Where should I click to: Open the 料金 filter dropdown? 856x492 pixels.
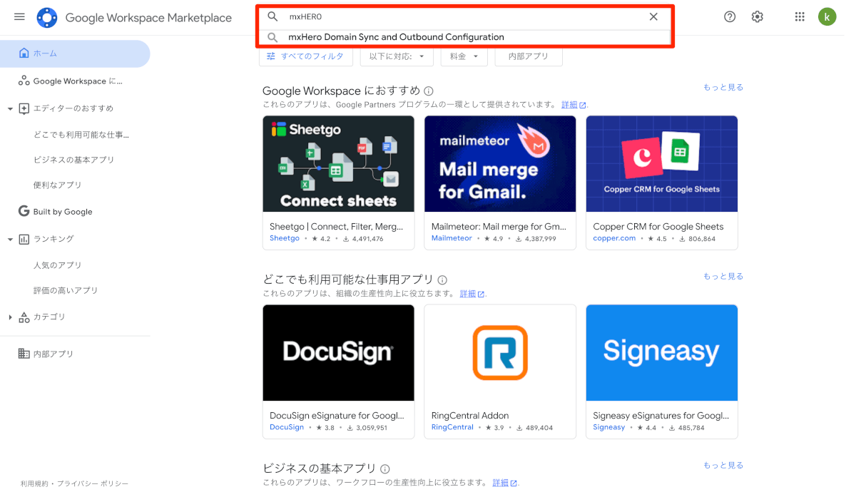tap(464, 56)
